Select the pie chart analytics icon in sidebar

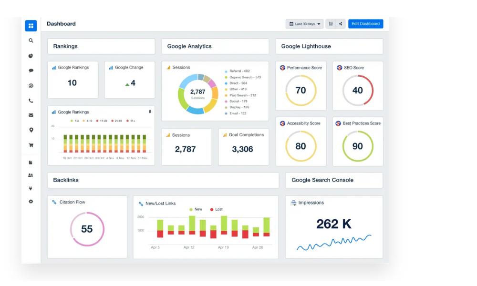(31, 56)
